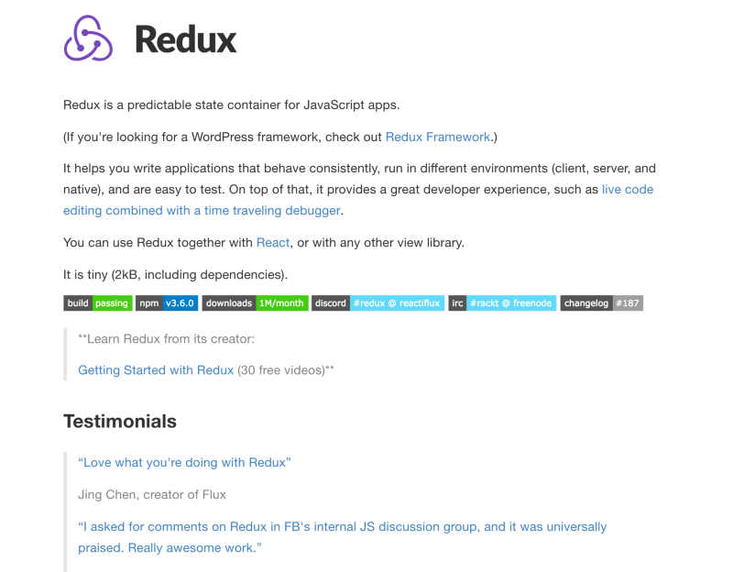Click "Love what you're doing with Redux" quote
Image resolution: width=733 pixels, height=572 pixels.
point(184,463)
